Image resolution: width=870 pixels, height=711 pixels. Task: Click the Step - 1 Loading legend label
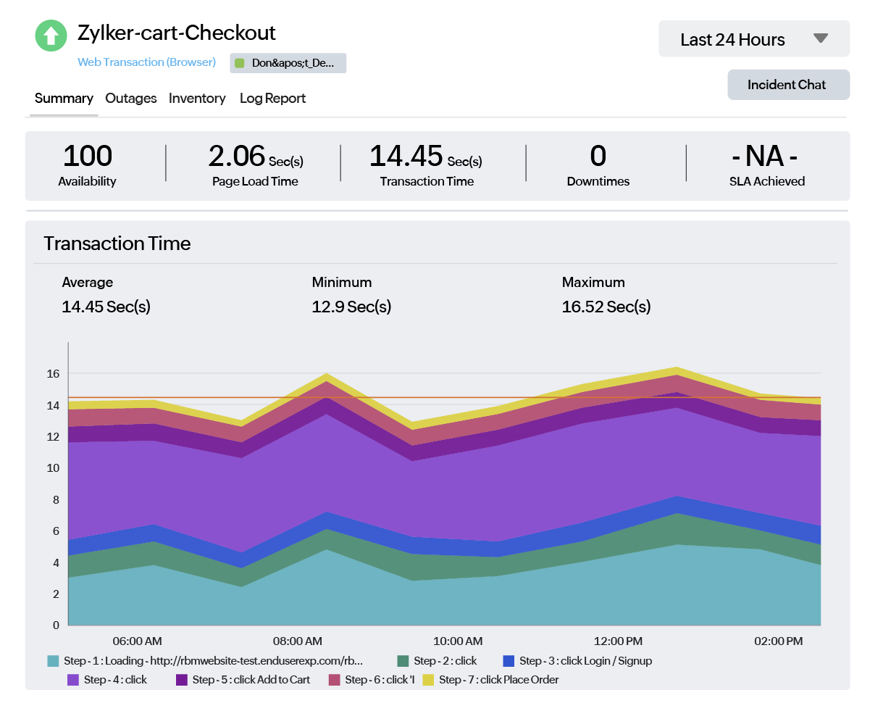tap(214, 661)
